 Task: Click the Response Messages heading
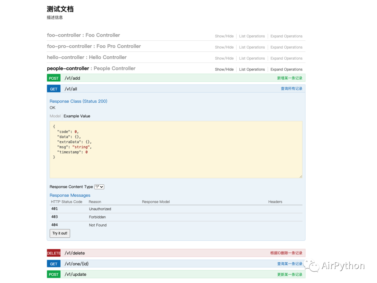tap(70, 195)
